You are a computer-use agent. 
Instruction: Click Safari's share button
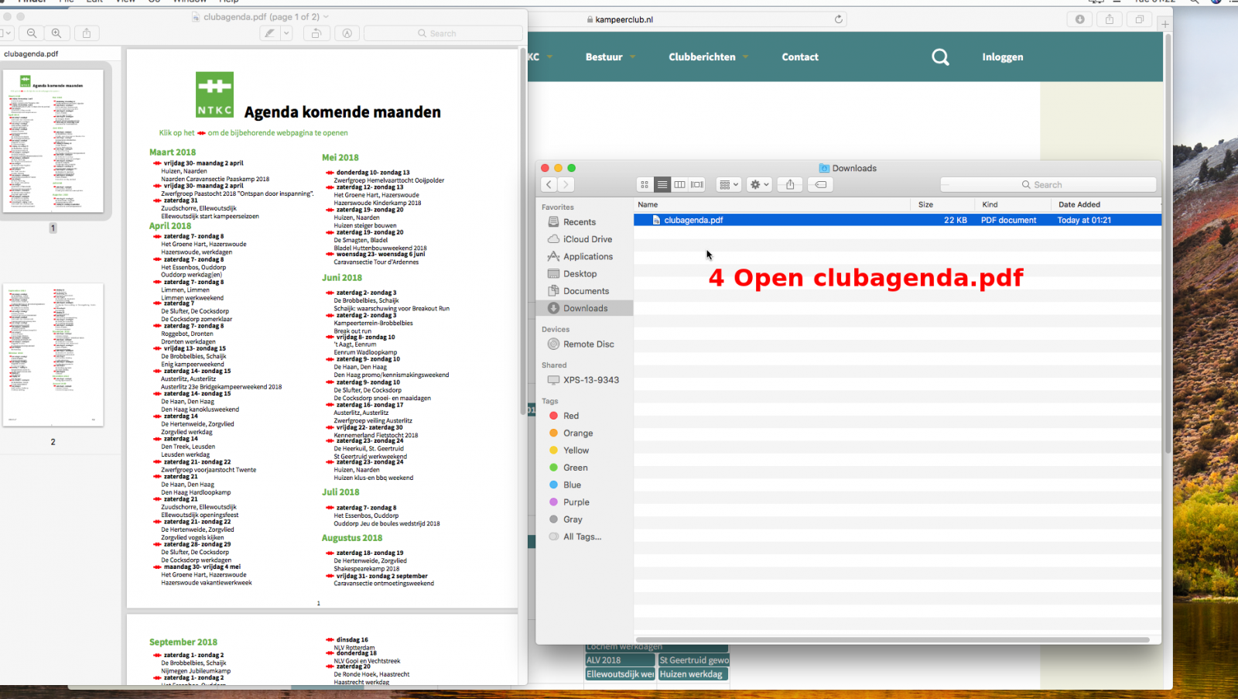click(1110, 19)
